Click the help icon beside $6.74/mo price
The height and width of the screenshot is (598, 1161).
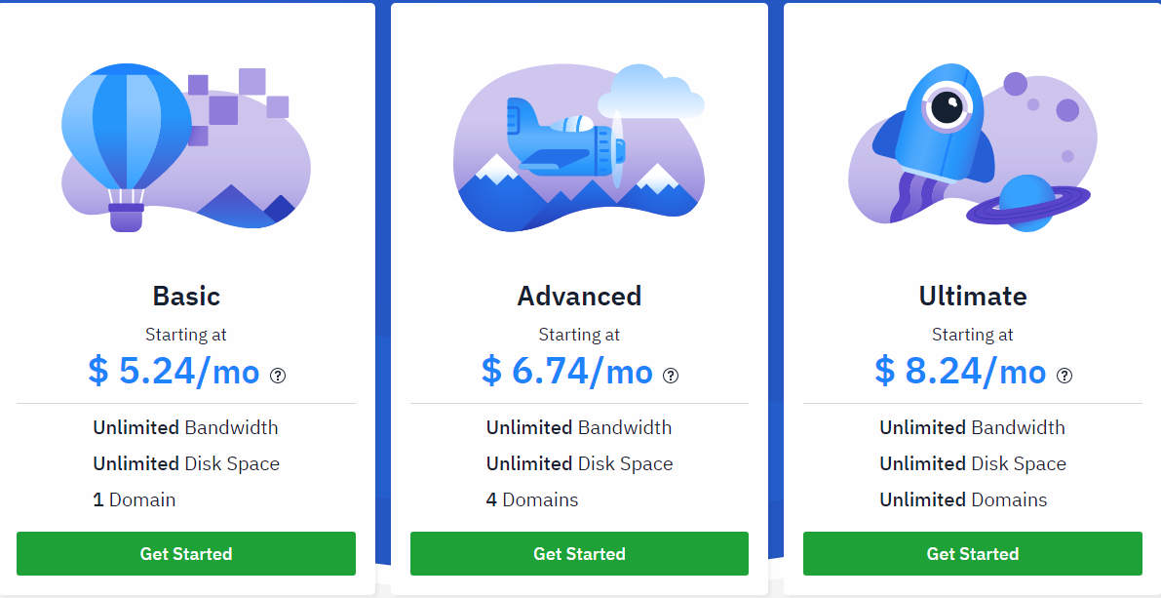671,376
